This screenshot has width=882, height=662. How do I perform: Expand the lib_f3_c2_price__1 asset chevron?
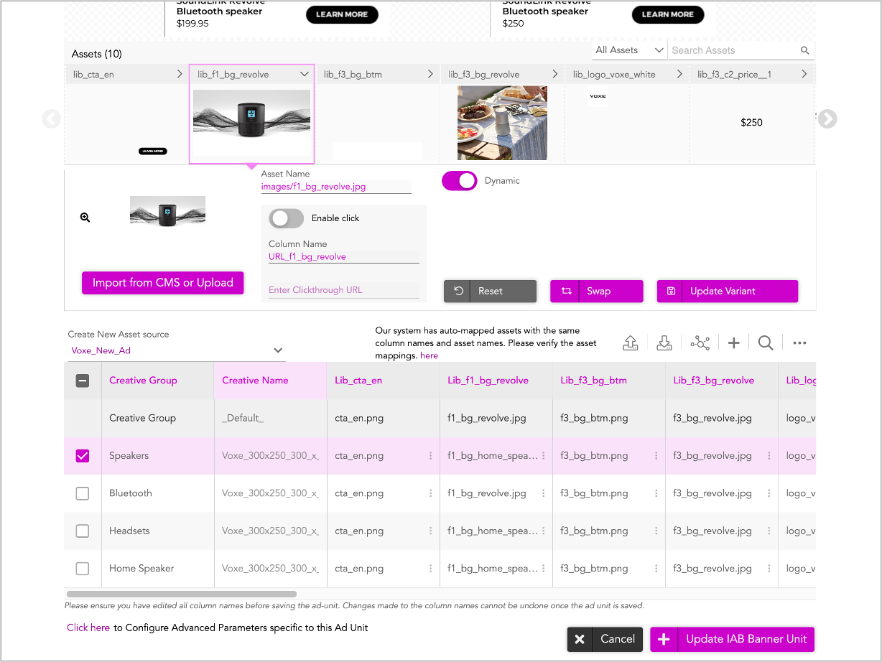(804, 74)
